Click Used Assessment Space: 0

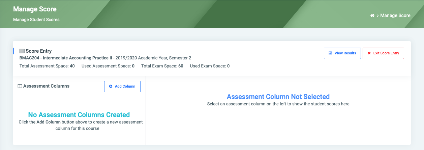coord(108,66)
